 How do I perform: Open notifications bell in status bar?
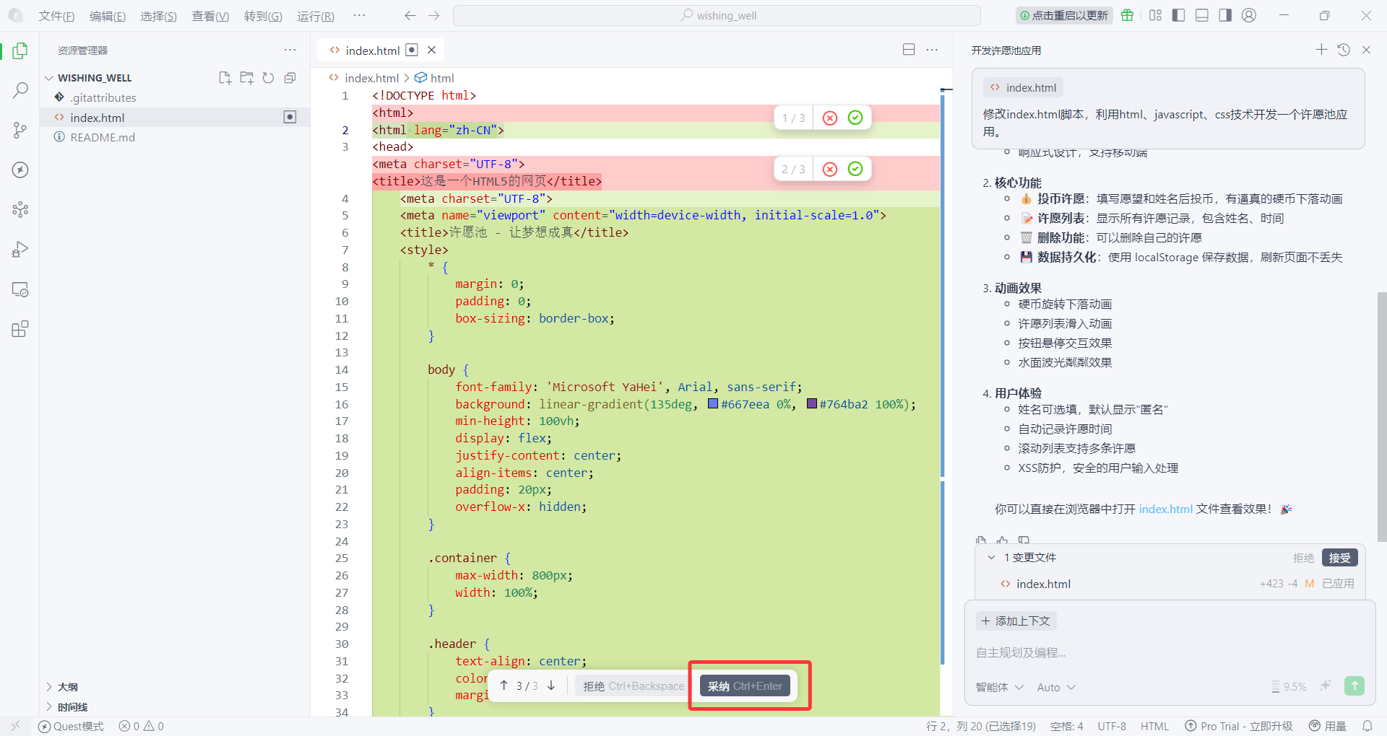1367,726
